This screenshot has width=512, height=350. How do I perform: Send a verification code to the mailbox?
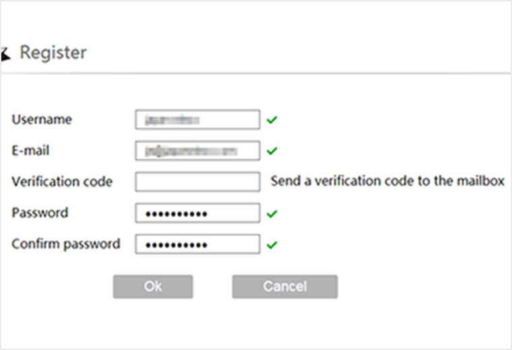(387, 181)
